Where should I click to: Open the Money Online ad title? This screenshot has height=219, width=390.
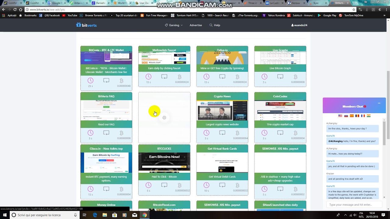pos(106,205)
